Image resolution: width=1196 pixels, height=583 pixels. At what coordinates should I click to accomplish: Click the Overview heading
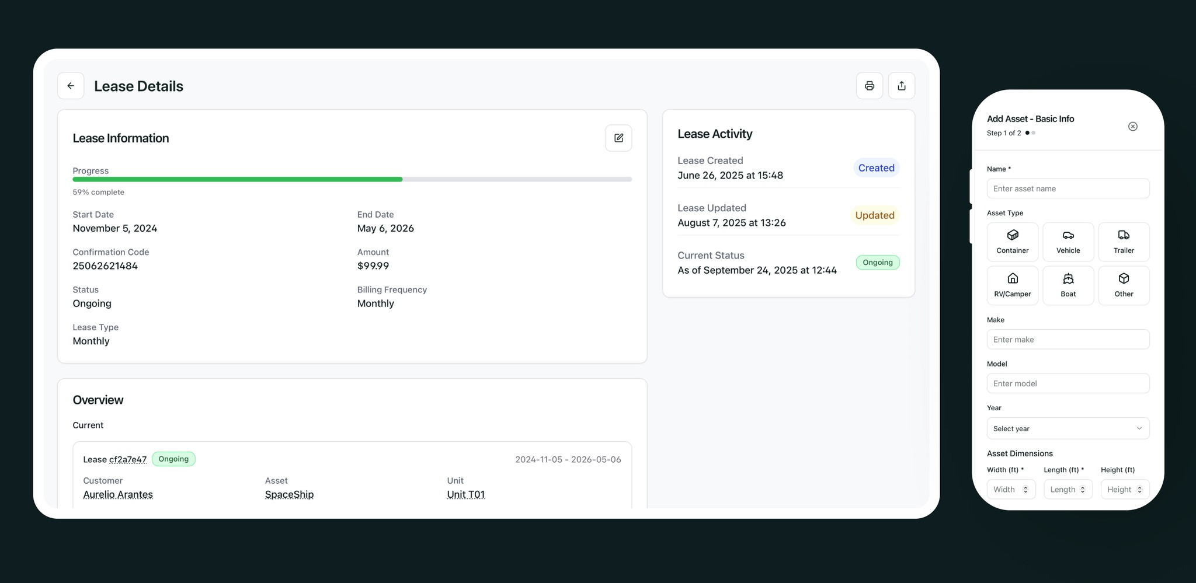pos(98,400)
